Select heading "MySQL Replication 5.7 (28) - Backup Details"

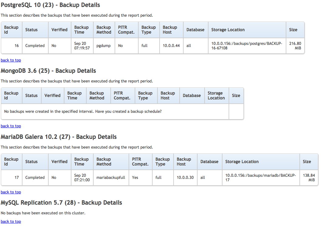click(x=61, y=203)
